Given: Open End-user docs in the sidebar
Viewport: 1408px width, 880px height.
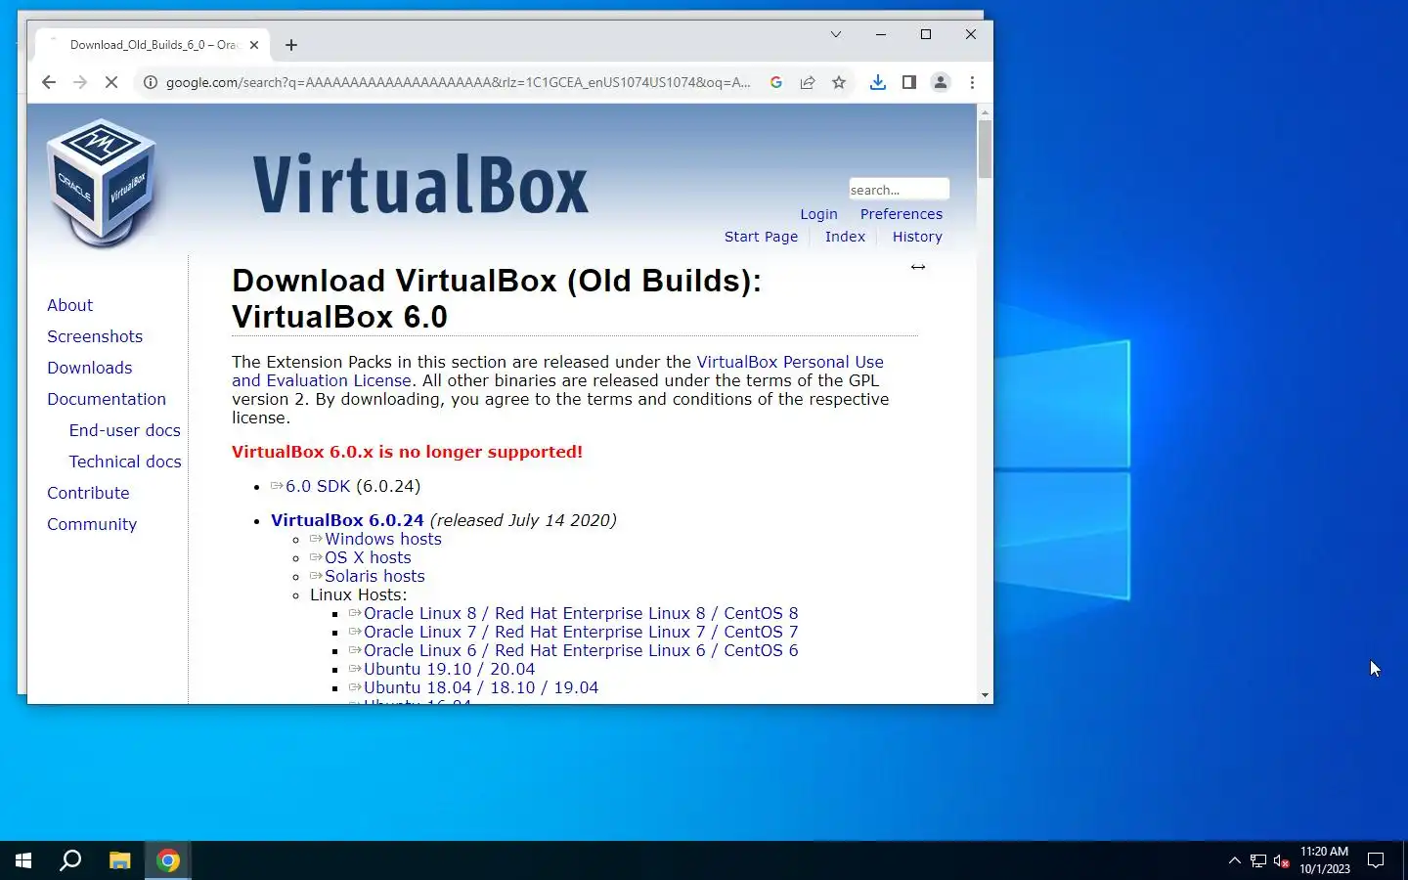Looking at the screenshot, I should (124, 430).
